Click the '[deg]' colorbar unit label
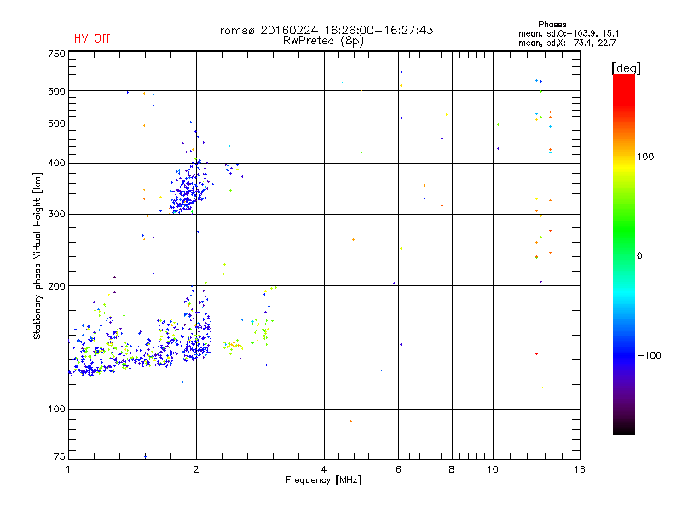 click(x=626, y=68)
